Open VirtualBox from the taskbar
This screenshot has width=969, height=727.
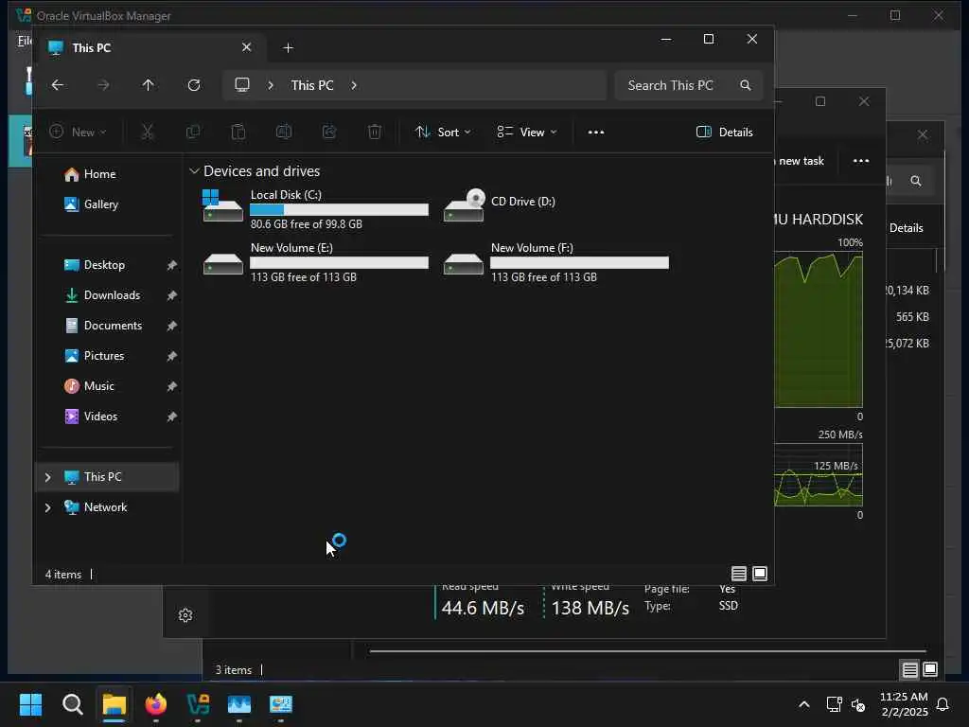click(198, 704)
